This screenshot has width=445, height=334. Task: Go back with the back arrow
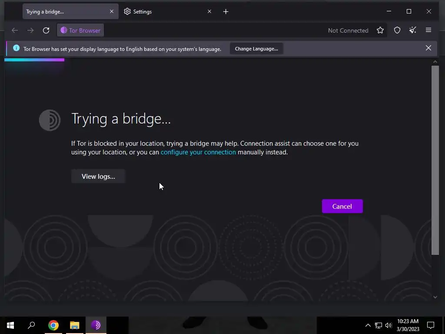pyautogui.click(x=15, y=30)
